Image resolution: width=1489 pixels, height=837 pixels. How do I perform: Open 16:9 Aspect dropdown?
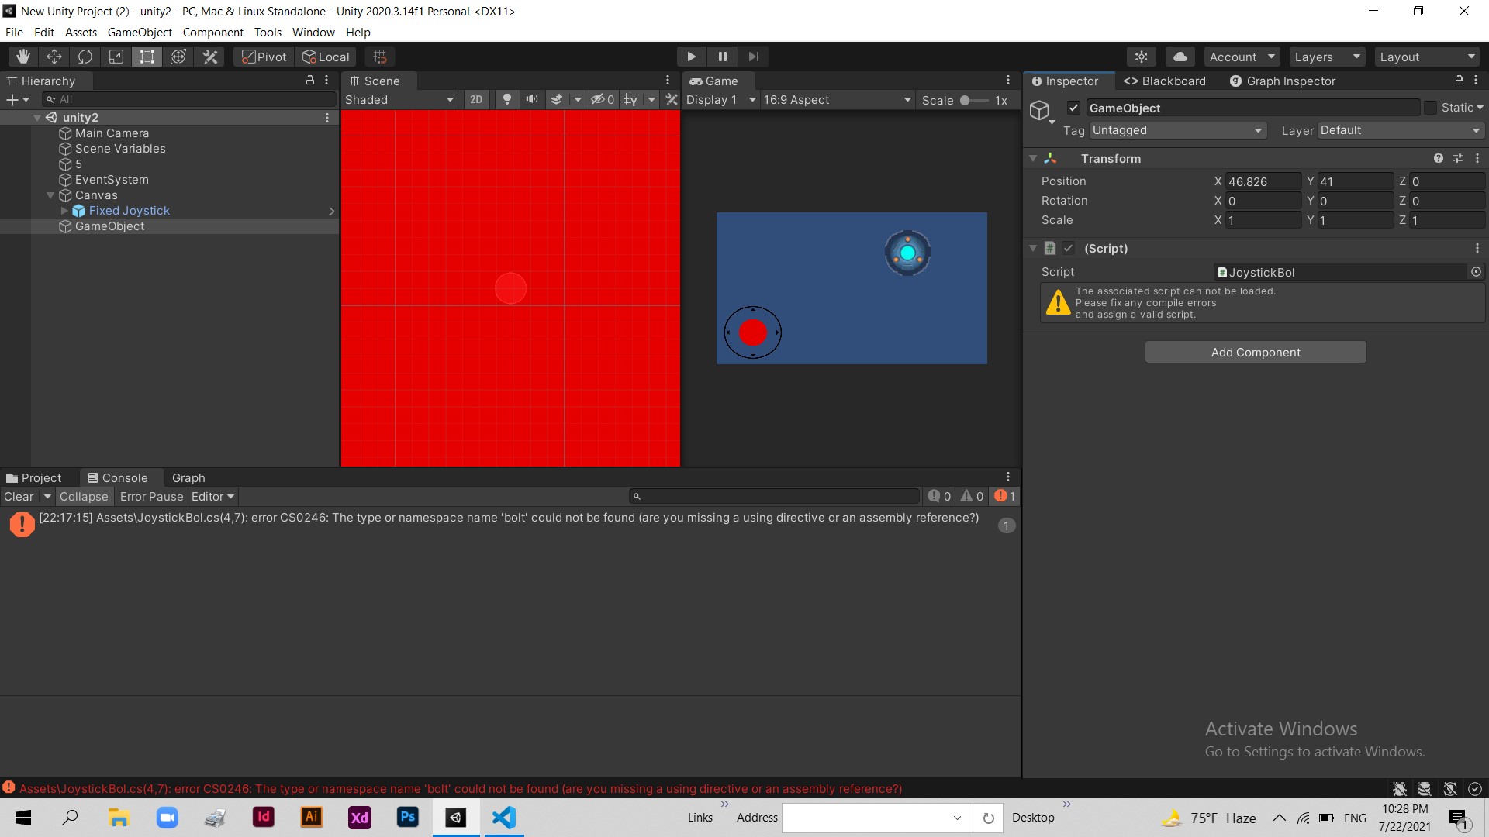[x=838, y=100]
